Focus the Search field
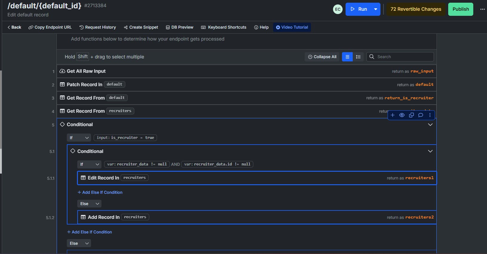This screenshot has height=254, width=487. (400, 57)
